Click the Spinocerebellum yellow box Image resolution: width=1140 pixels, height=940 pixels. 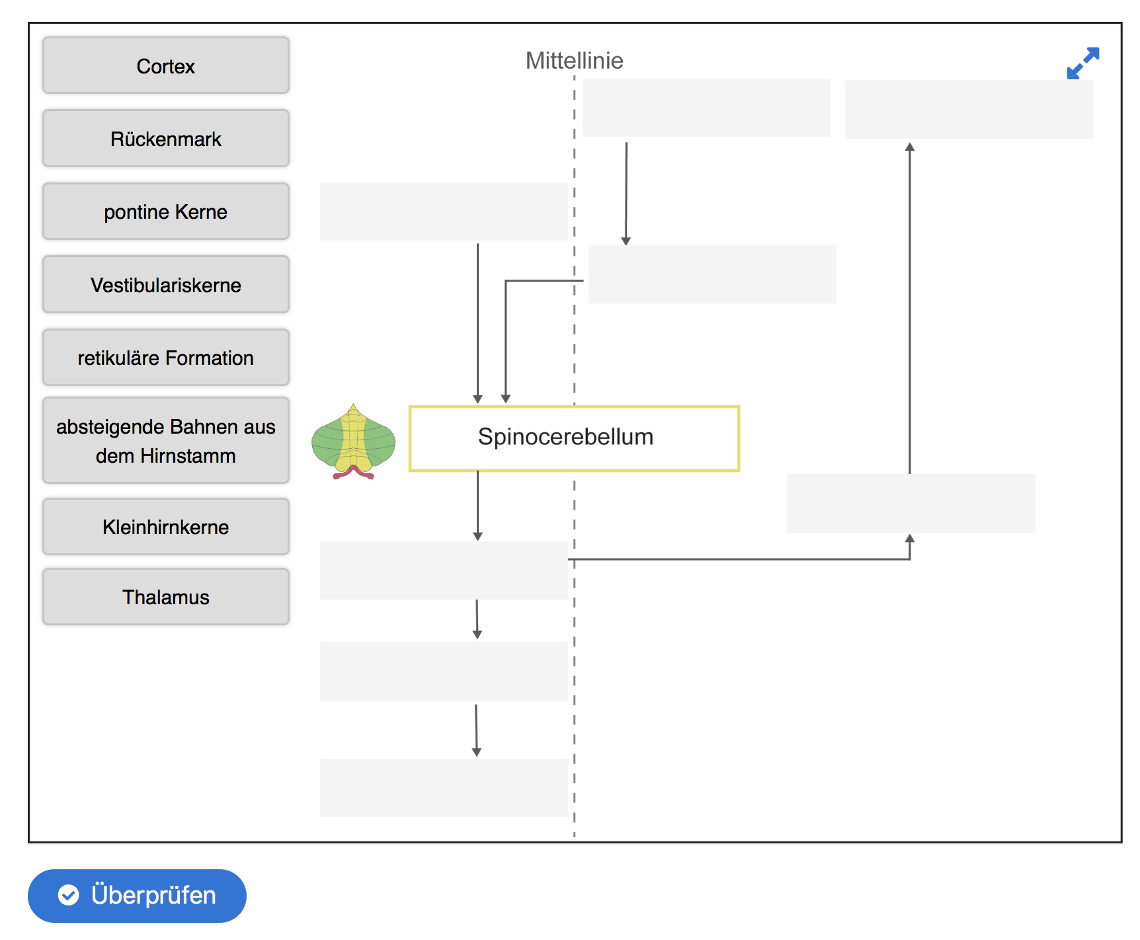click(x=574, y=438)
